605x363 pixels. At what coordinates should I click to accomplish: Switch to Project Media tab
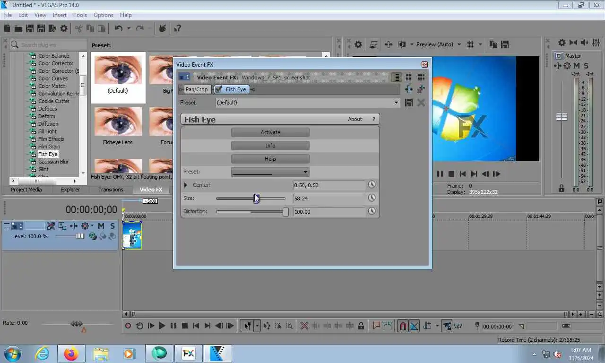(26, 190)
